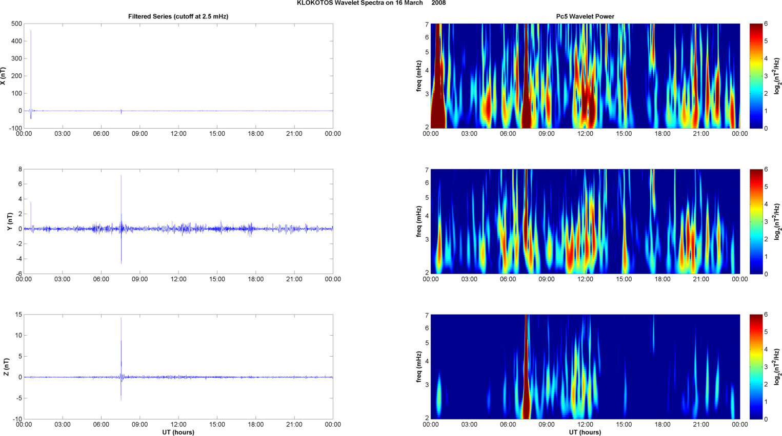Click the 8 tick on the Y (nT) axis

click(20, 169)
